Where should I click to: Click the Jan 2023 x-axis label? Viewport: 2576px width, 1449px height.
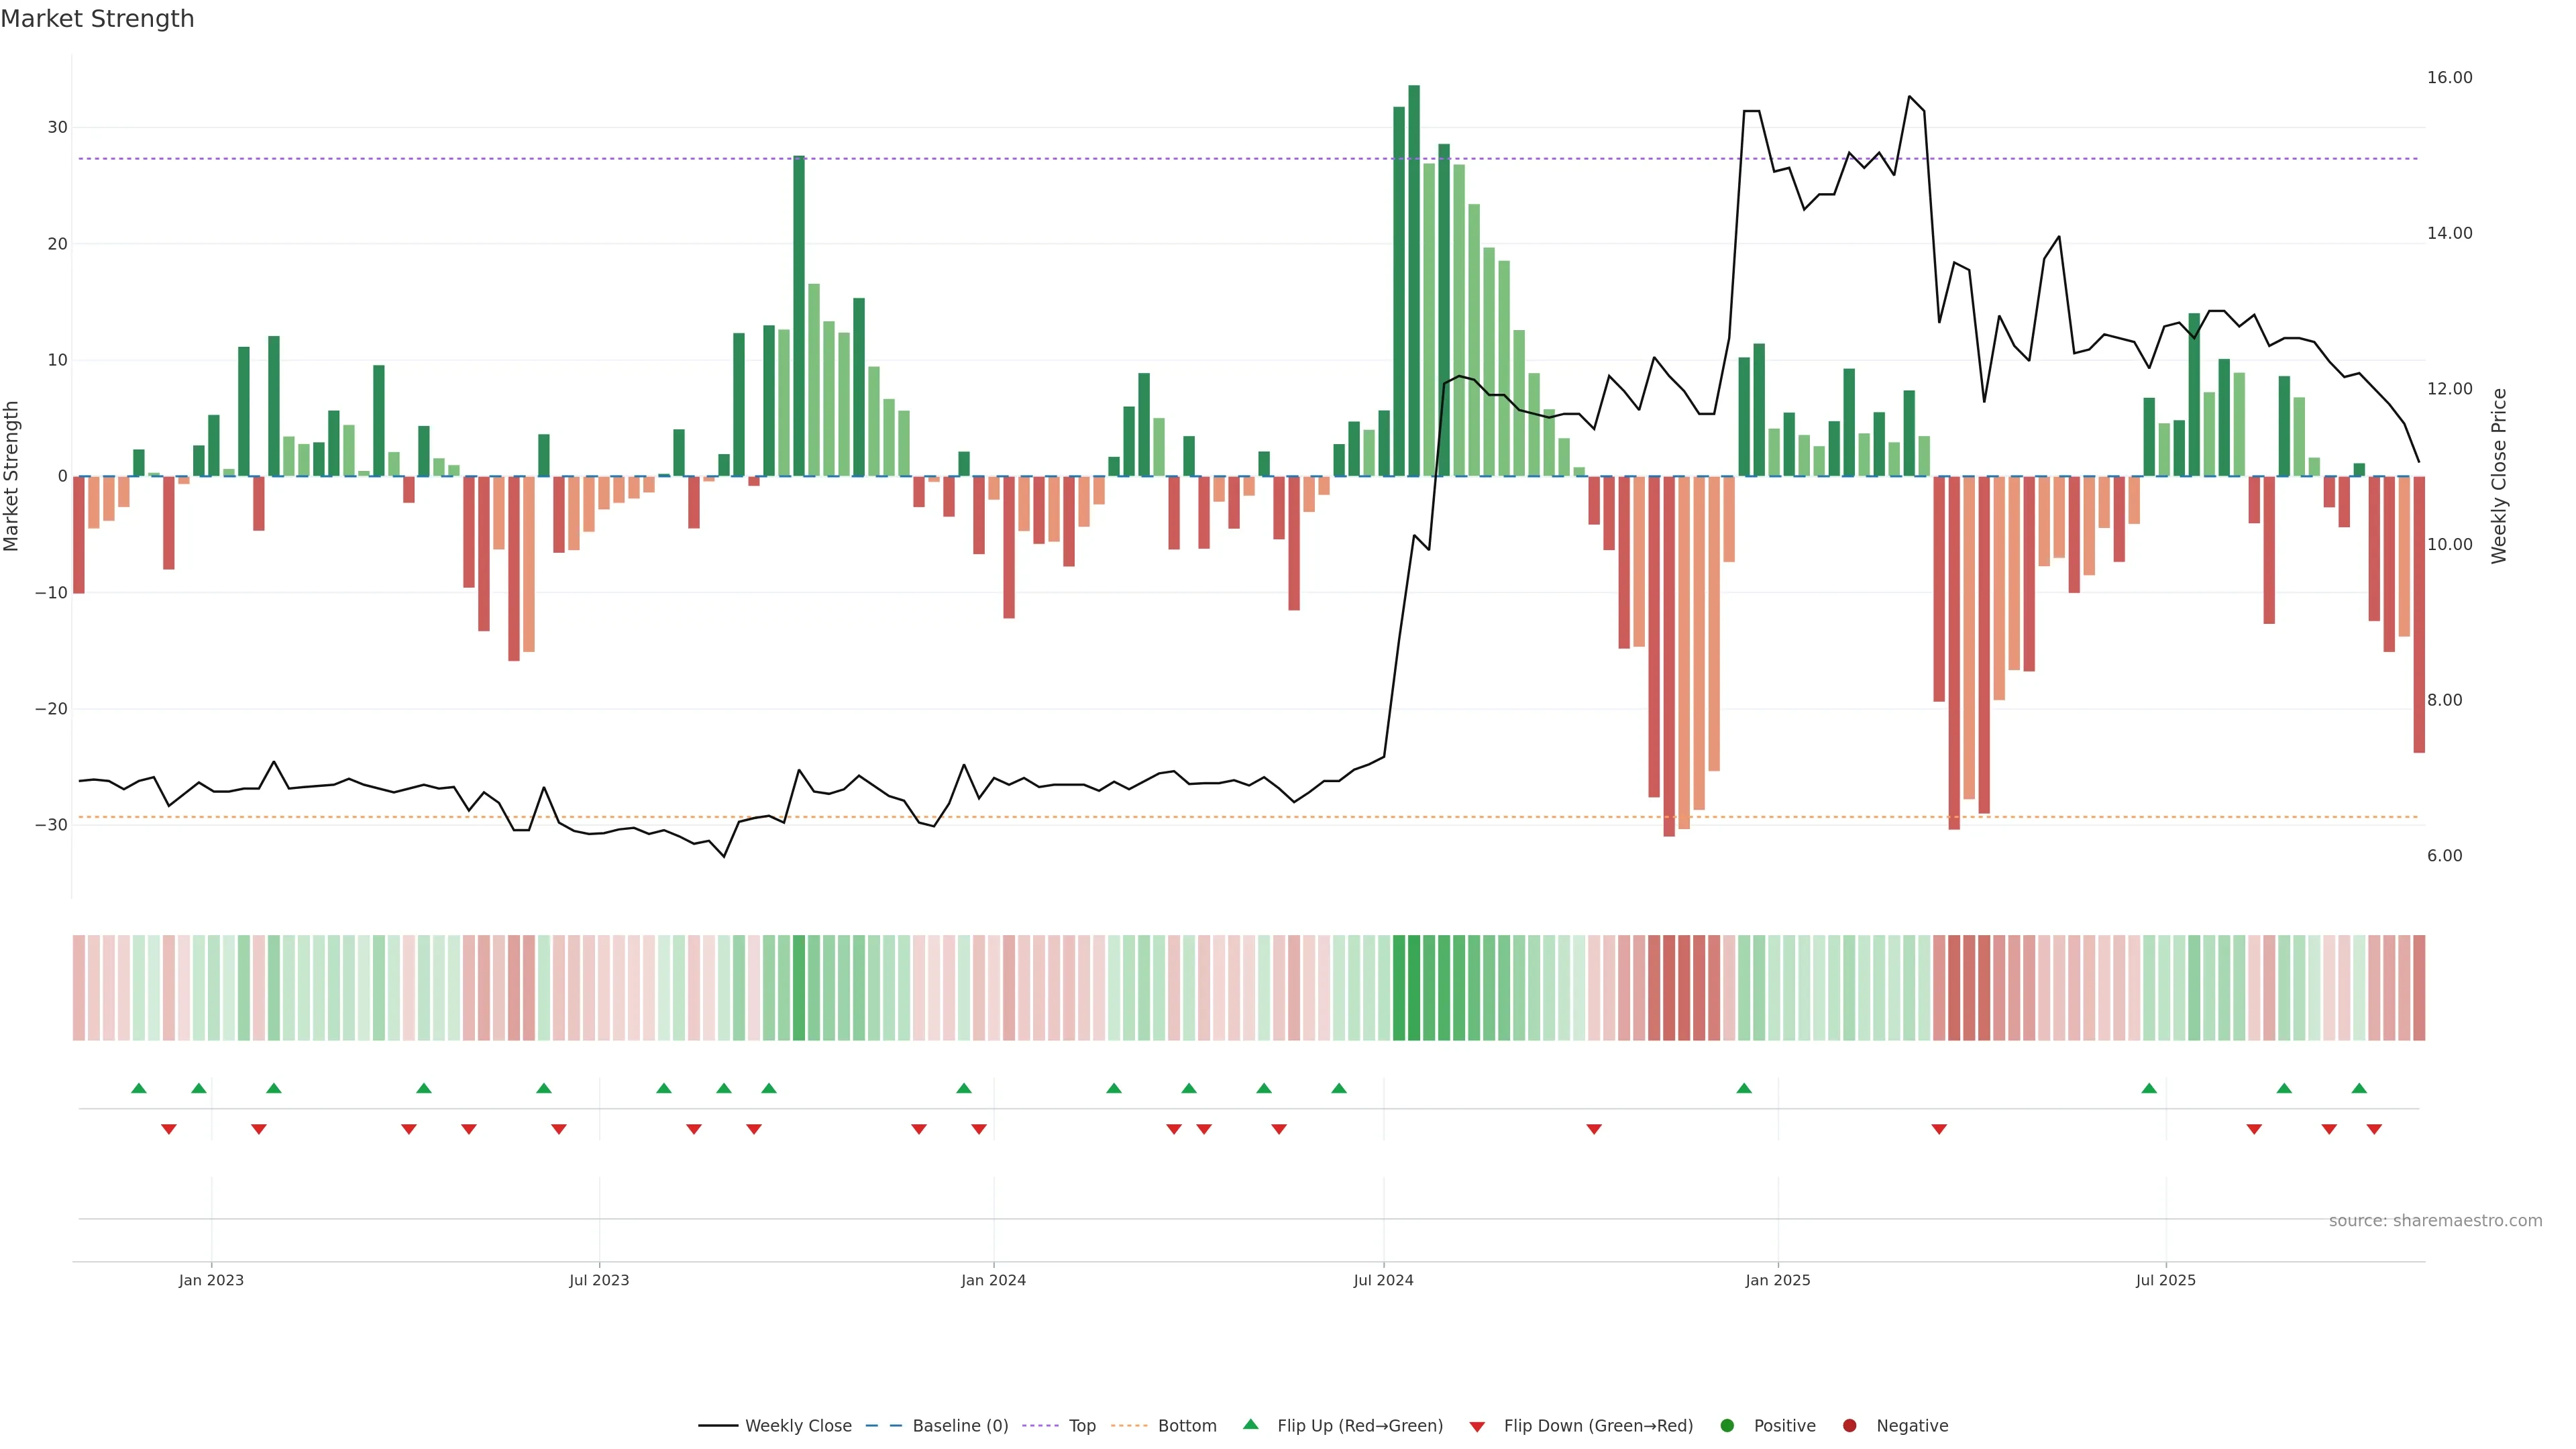click(x=211, y=1280)
